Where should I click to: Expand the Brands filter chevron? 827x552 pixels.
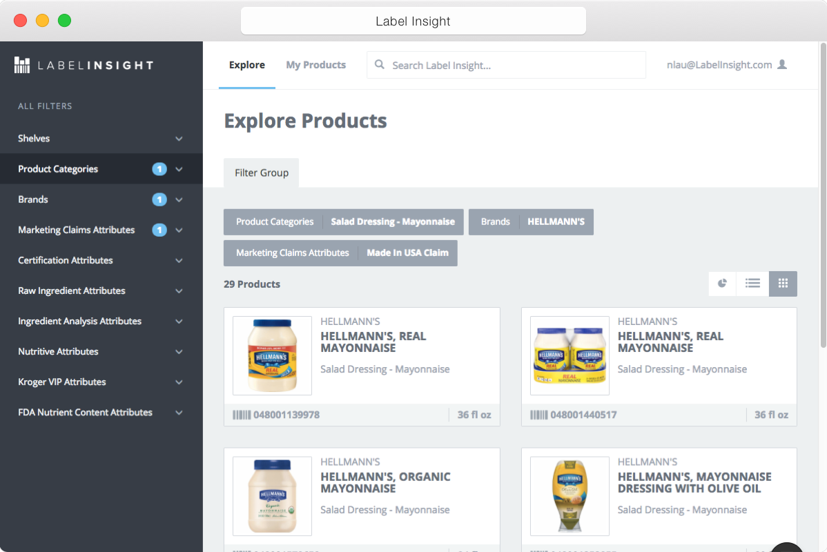click(179, 200)
